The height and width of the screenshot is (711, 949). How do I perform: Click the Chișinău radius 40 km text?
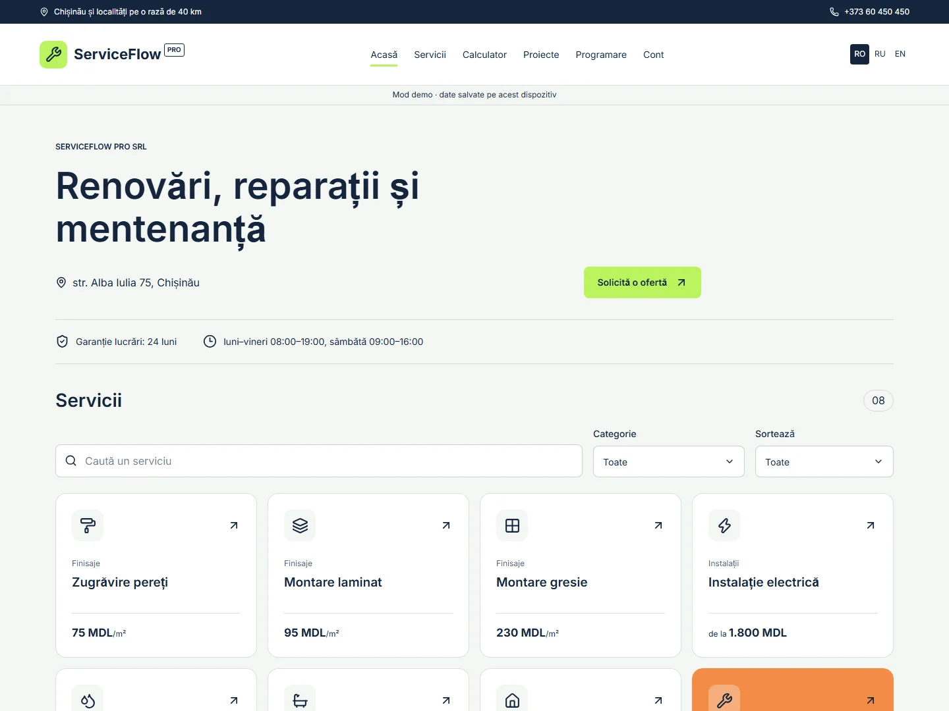(x=128, y=12)
